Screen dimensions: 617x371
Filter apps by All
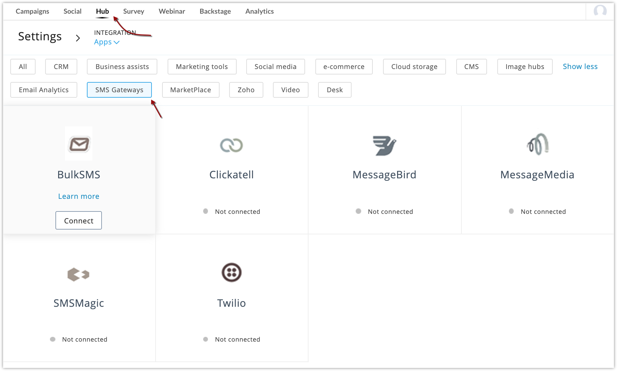point(23,67)
